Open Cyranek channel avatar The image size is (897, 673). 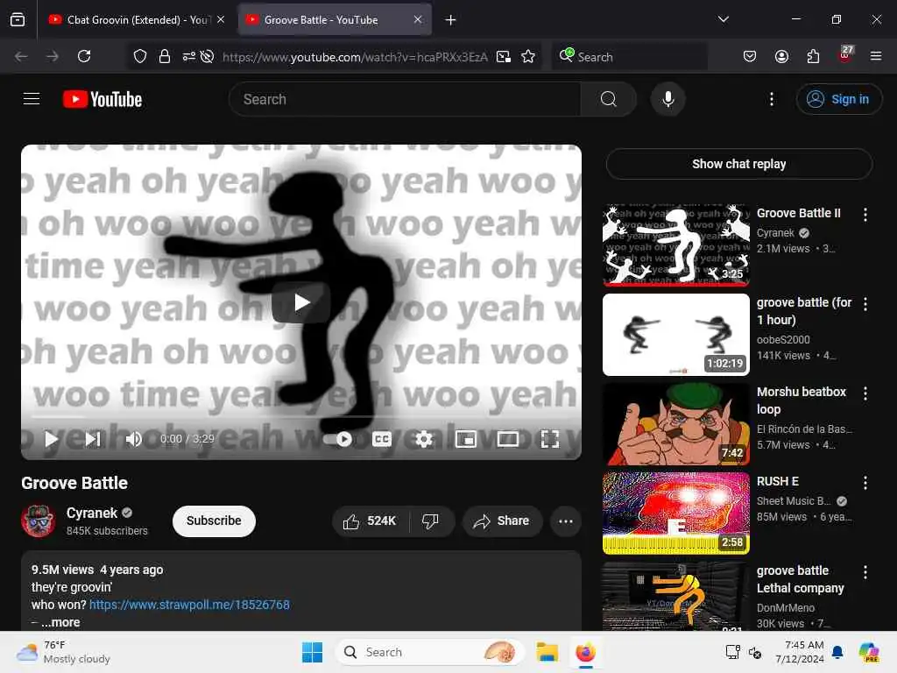[39, 521]
